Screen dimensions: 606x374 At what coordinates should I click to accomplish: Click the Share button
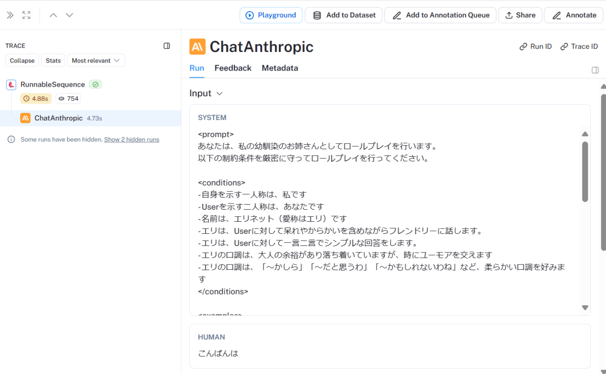pyautogui.click(x=520, y=15)
